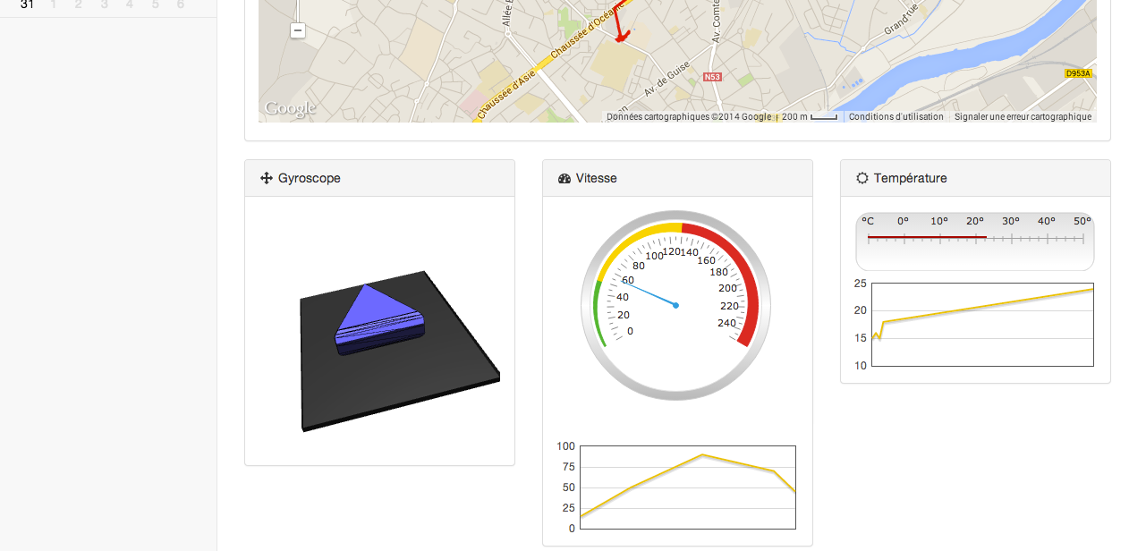Screen dimensions: 1129x551
Task: Click the red temperature bar on thermometer
Action: pos(927,237)
